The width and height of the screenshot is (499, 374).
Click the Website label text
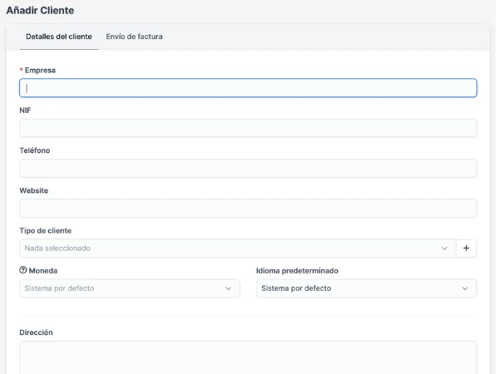(x=34, y=190)
